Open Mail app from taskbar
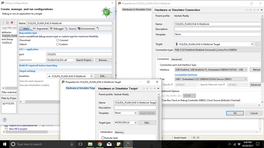Screen dimensions: 264x148 [109, 144]
